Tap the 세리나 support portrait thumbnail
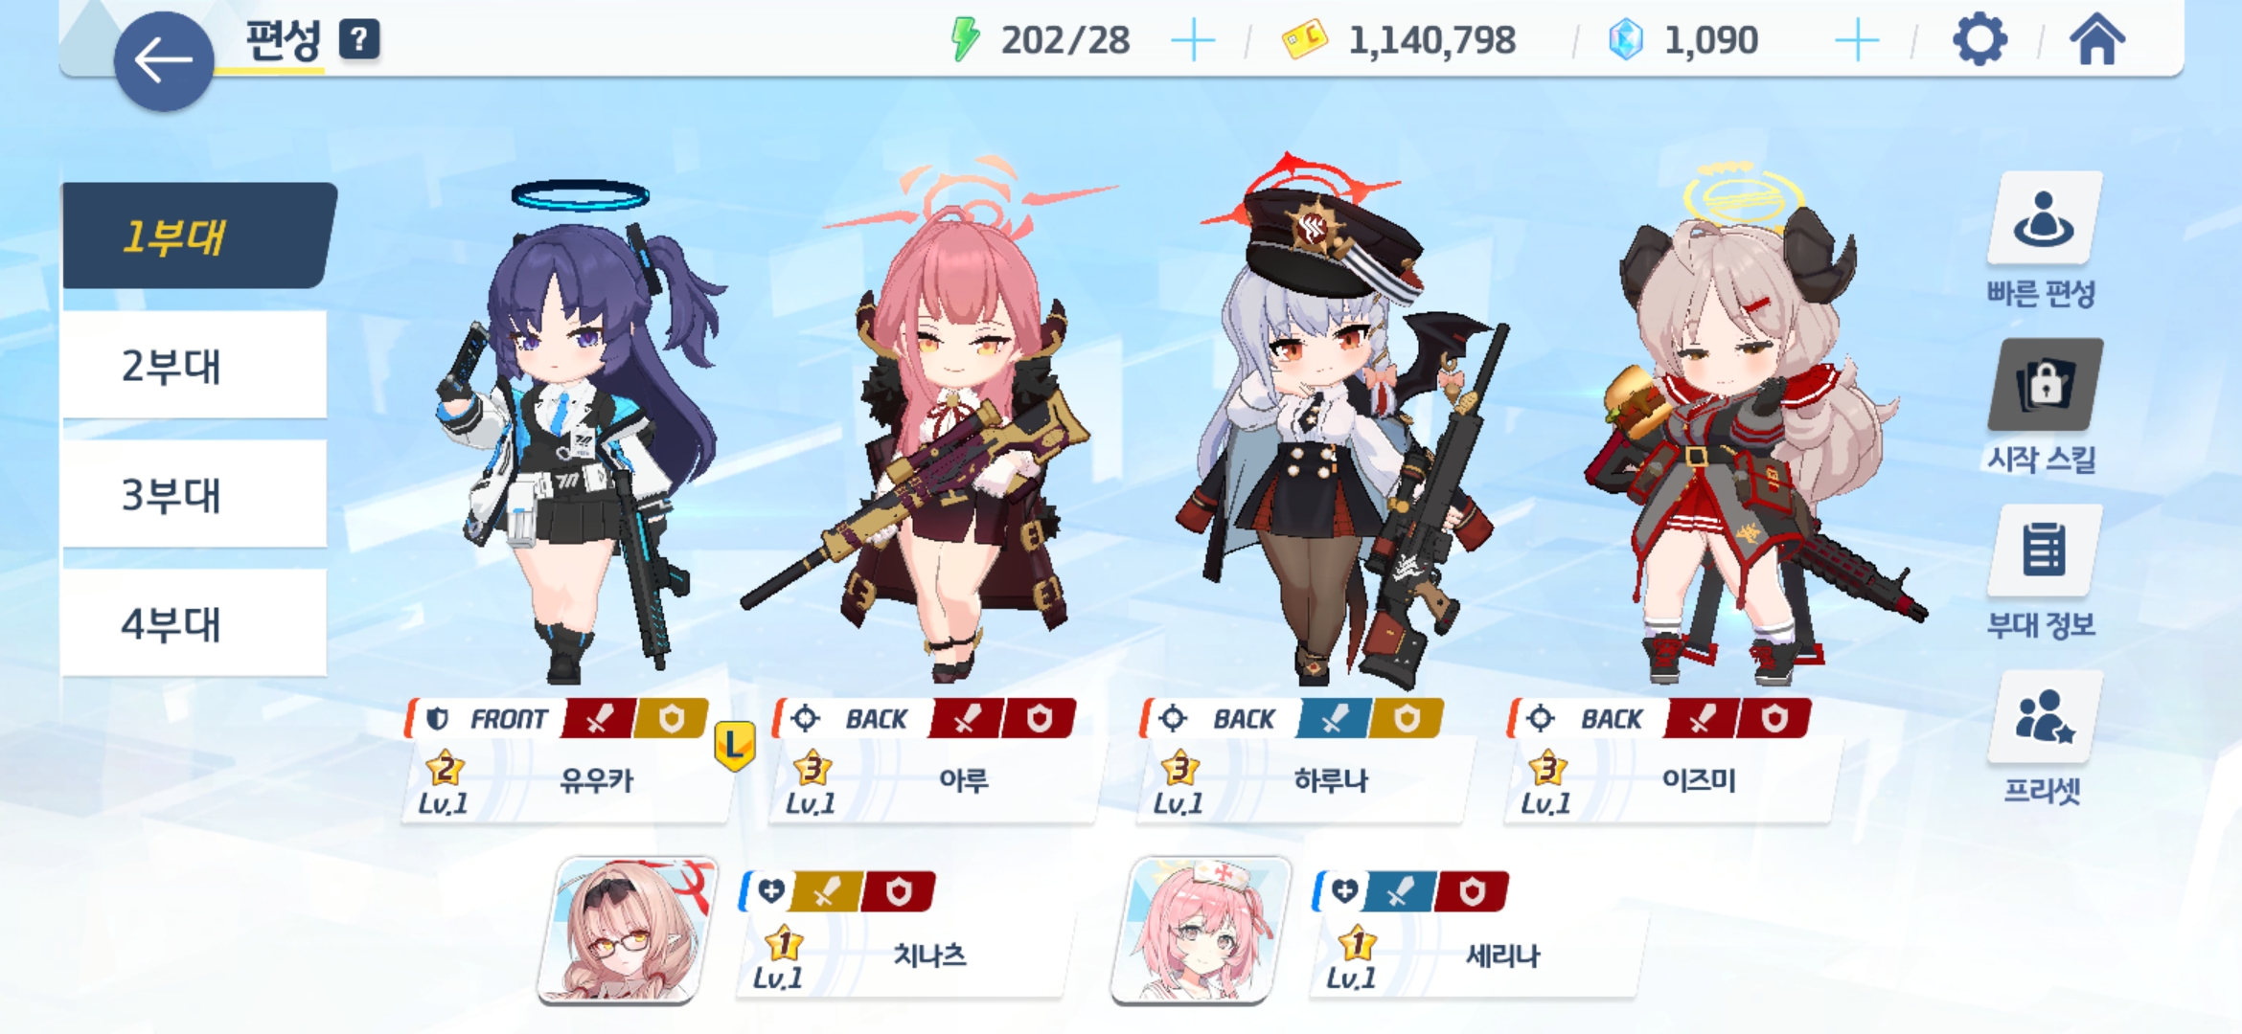The image size is (2242, 1034). click(1200, 930)
